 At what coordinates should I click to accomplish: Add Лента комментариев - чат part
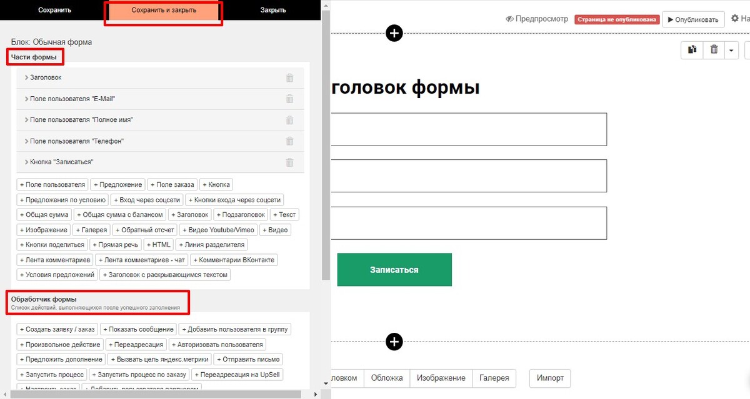coord(142,260)
